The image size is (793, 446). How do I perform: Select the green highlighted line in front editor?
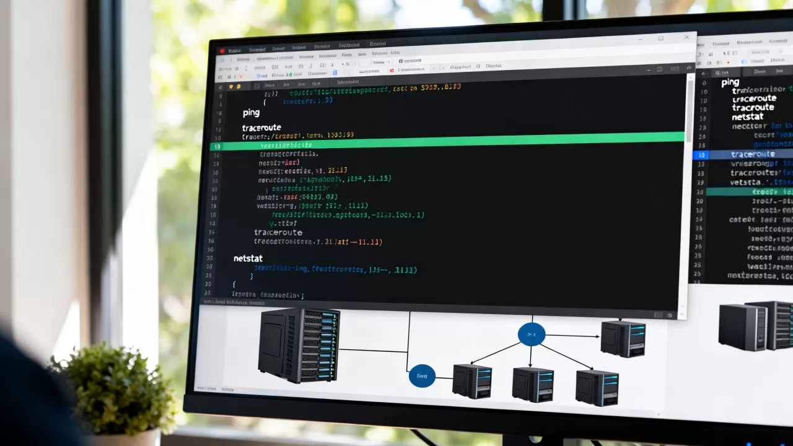coord(447,142)
